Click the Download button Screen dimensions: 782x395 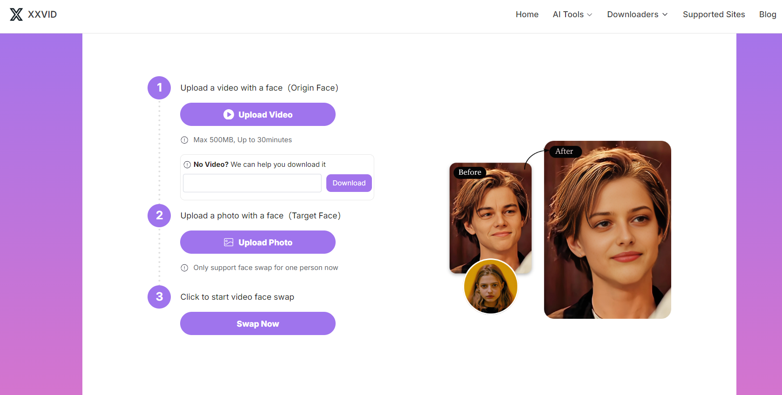349,183
